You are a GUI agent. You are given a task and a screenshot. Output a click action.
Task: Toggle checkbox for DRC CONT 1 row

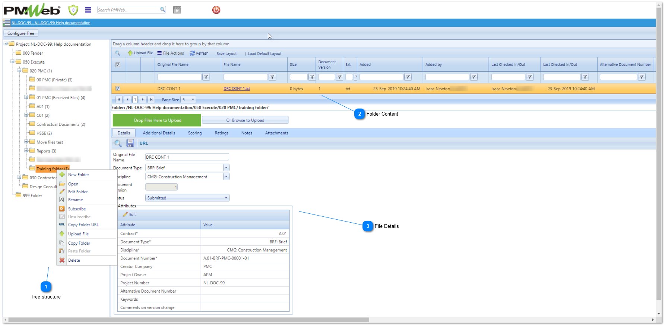coord(118,88)
